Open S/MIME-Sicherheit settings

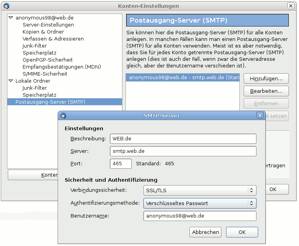[x=45, y=74]
